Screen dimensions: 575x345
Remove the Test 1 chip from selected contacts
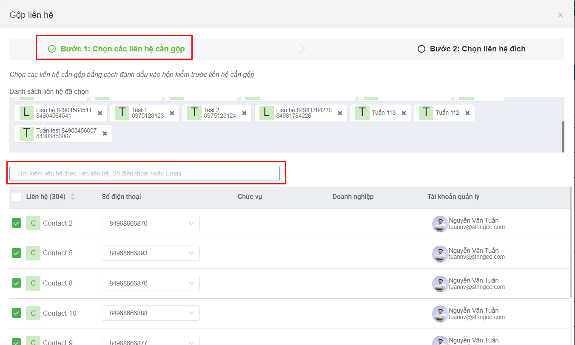(172, 113)
